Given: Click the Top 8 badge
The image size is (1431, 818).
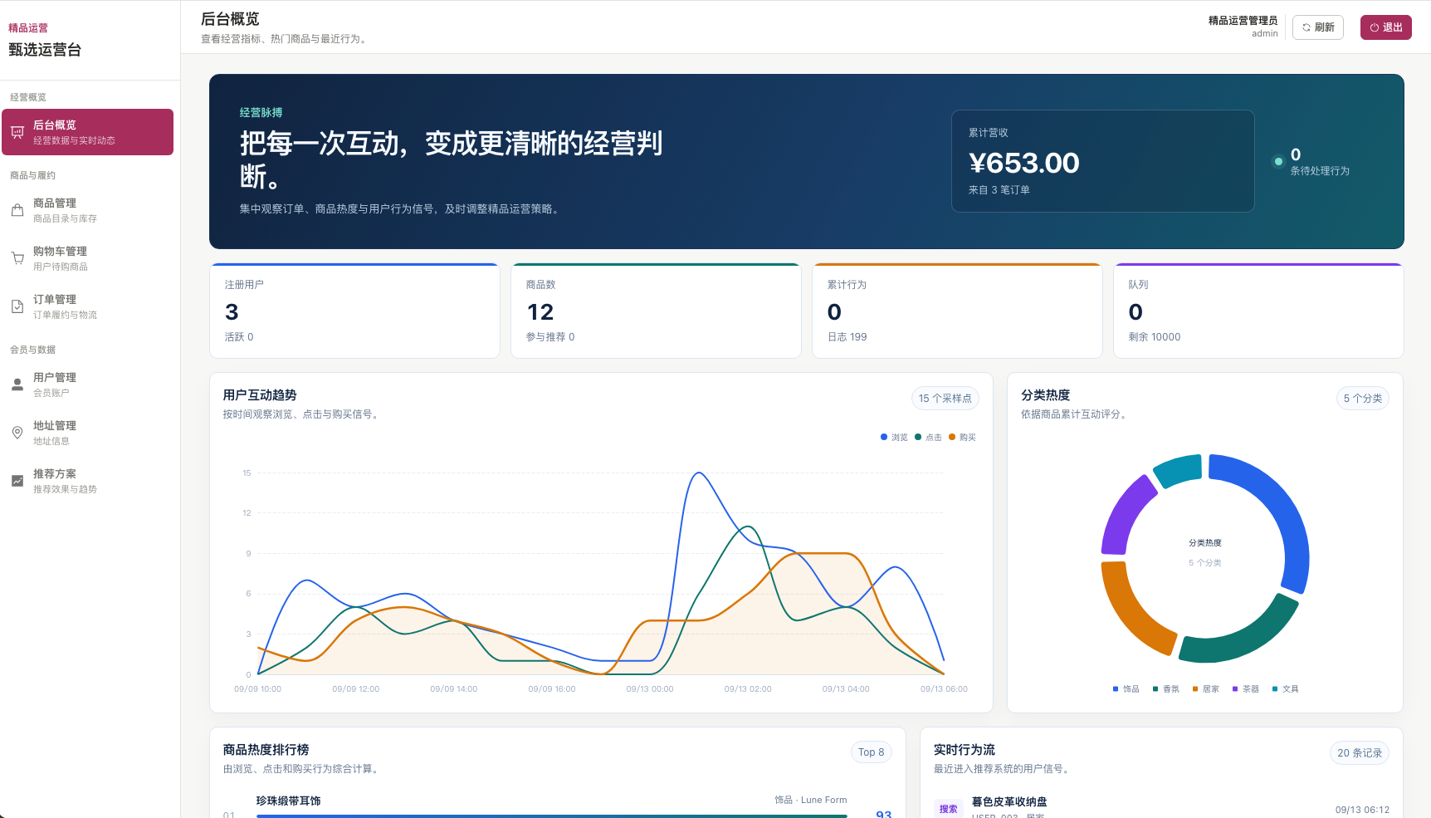Looking at the screenshot, I should coord(872,752).
